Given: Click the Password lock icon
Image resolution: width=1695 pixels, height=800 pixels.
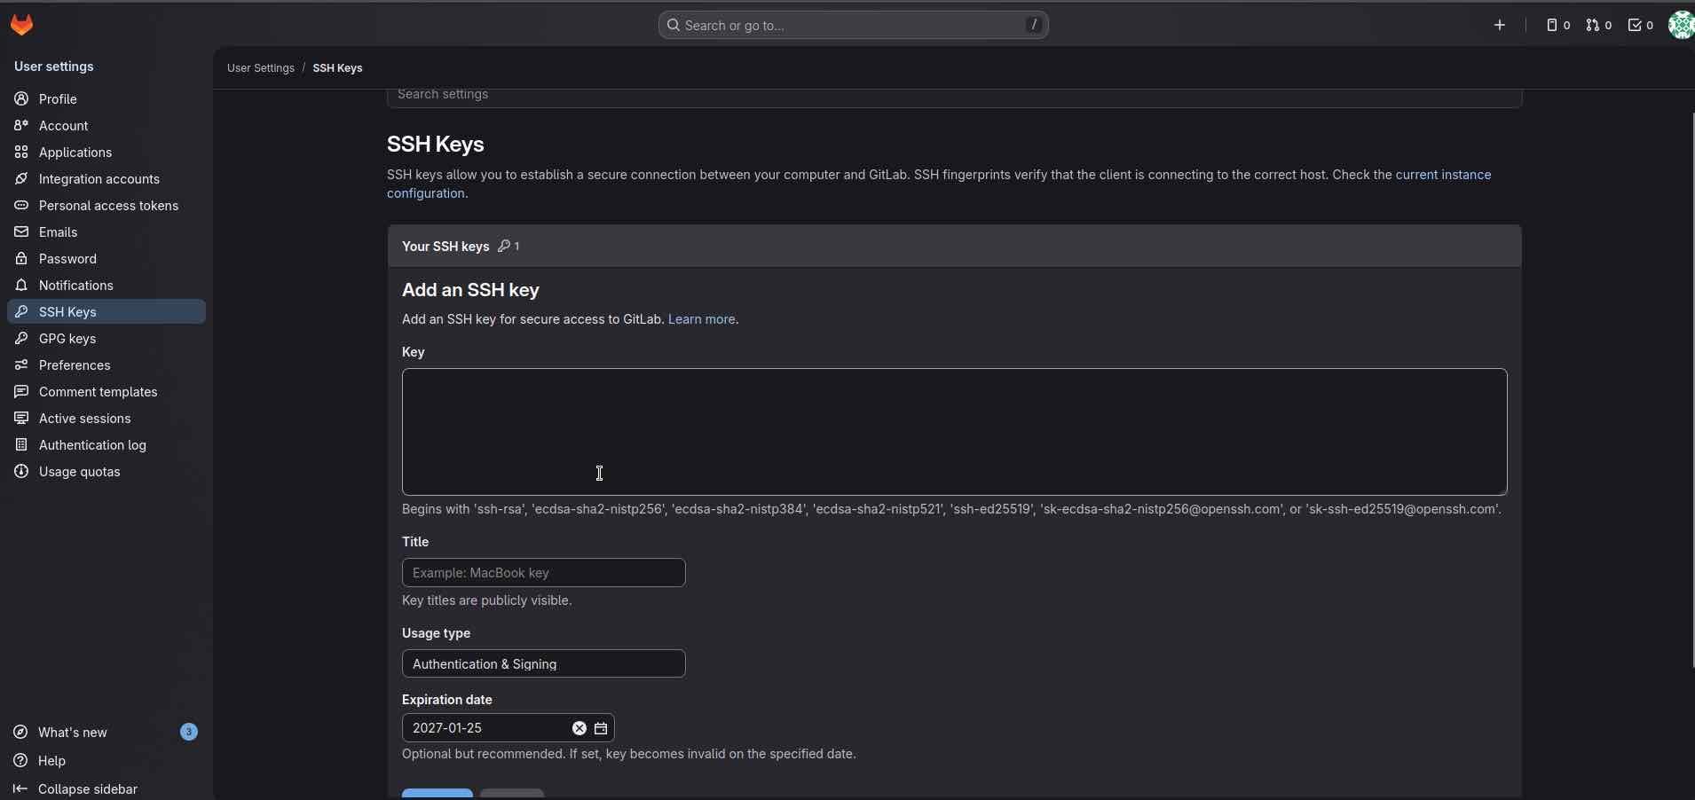Looking at the screenshot, I should [21, 258].
